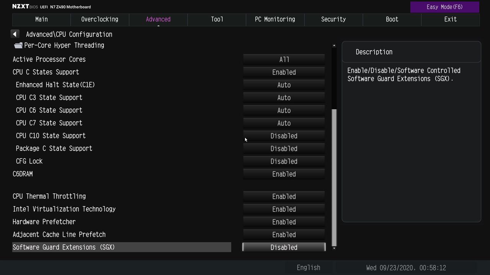Toggle Hardware Prefetcher value

(284, 222)
